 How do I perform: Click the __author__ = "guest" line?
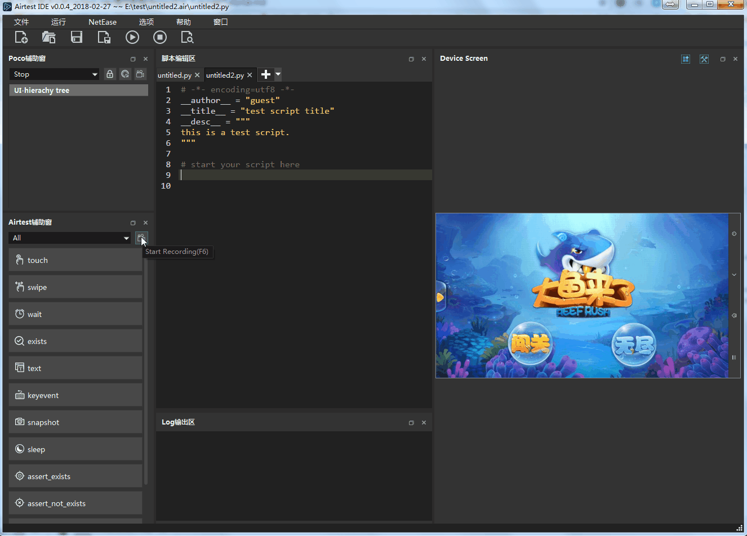(230, 100)
